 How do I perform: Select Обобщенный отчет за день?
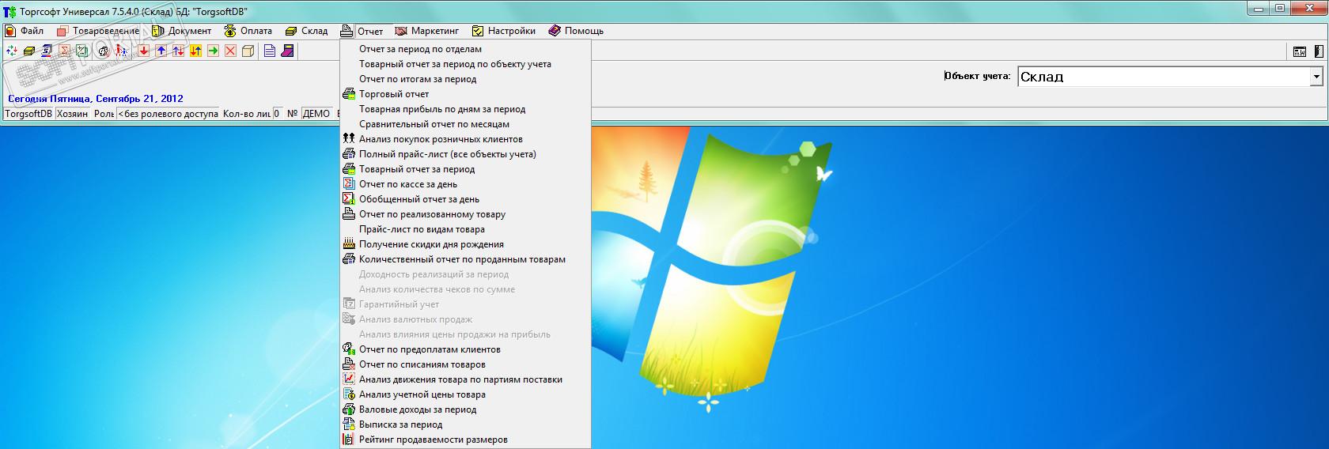pos(465,199)
